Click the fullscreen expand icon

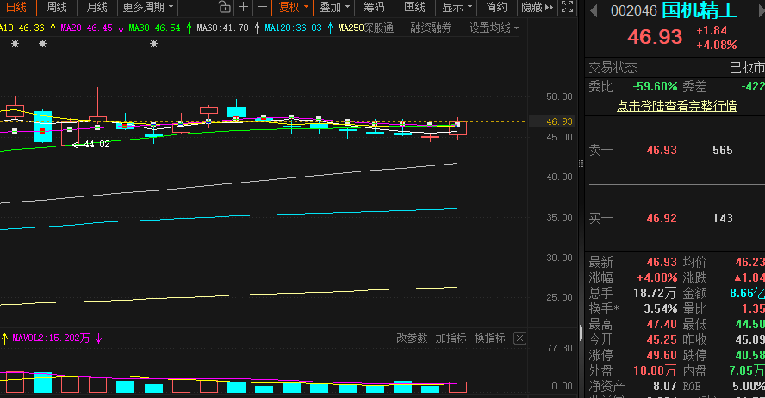click(x=568, y=7)
